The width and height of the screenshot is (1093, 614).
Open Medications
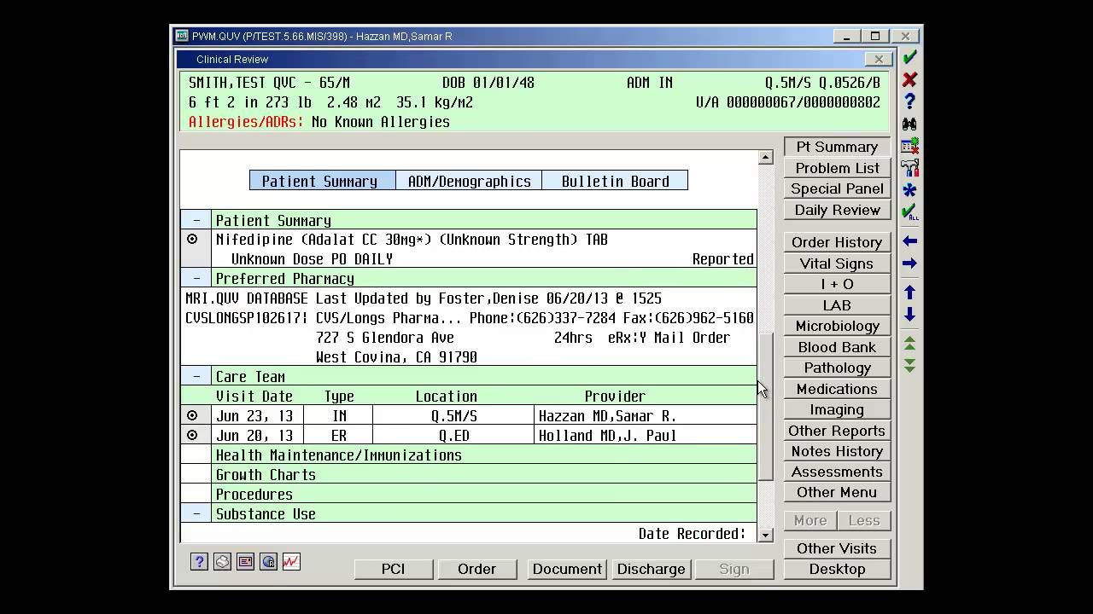click(837, 389)
